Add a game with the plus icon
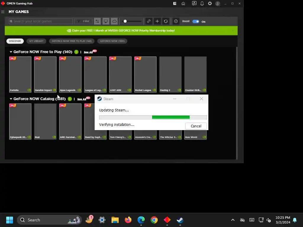 (x=157, y=21)
